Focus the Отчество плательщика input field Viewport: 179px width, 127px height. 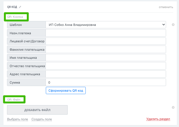point(106,66)
